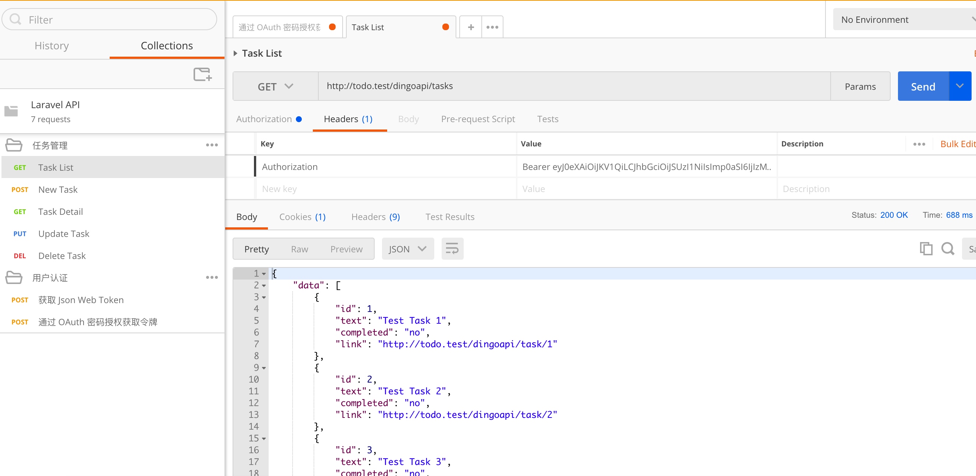Change the JSON response format dropdown
This screenshot has height=476, width=976.
(x=408, y=249)
